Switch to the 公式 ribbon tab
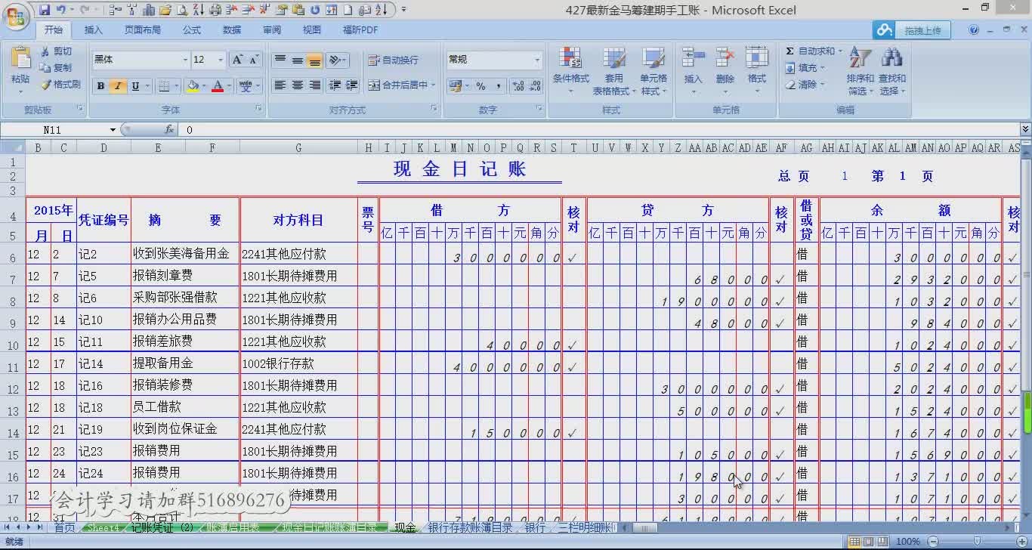1032x550 pixels. click(192, 30)
